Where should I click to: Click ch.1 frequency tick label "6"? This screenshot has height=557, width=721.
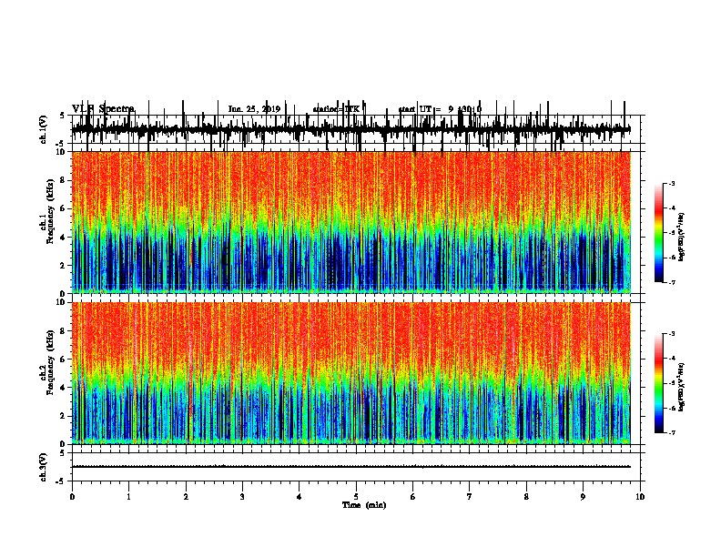coord(64,208)
